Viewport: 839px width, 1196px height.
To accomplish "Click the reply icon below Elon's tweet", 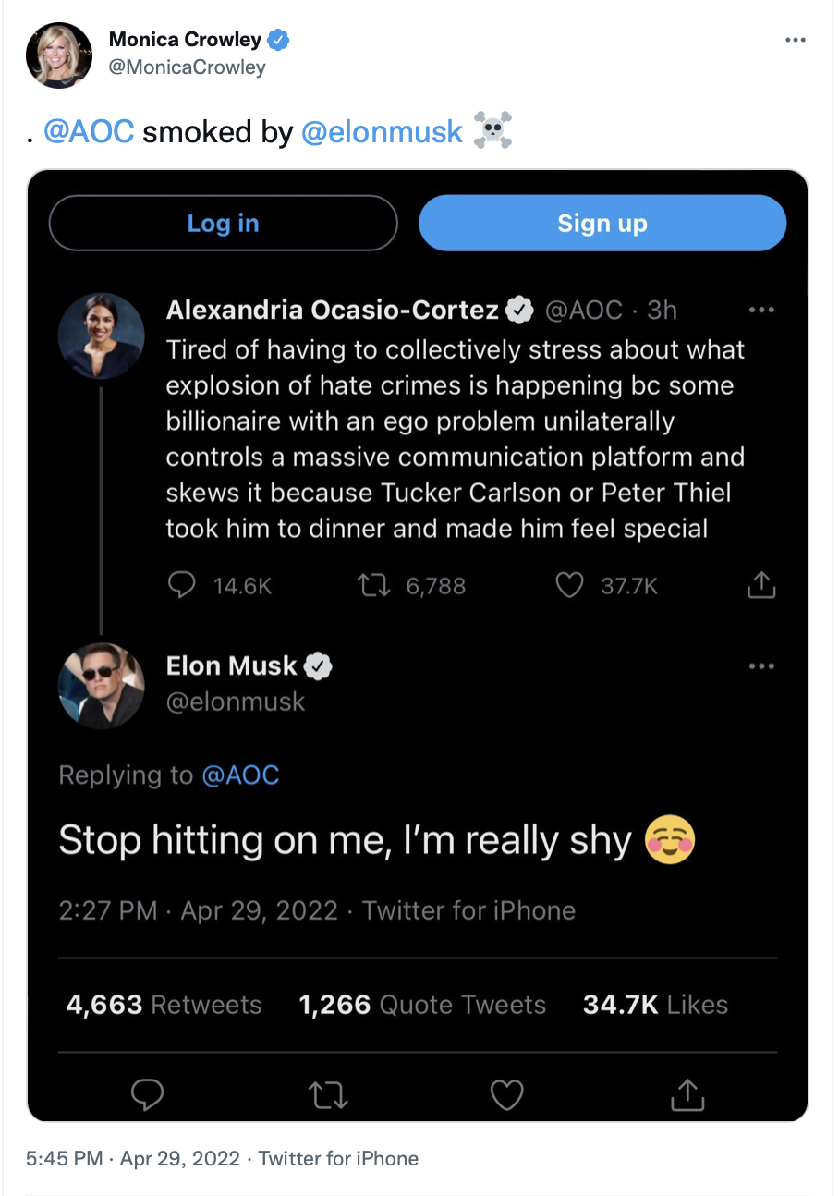I will tap(148, 1095).
